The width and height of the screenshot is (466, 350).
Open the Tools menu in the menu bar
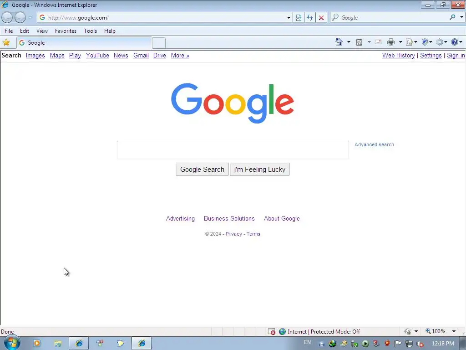pos(91,31)
